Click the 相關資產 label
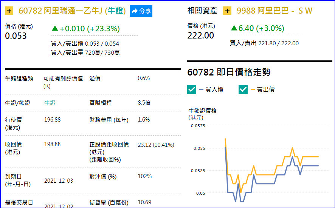 202,11
